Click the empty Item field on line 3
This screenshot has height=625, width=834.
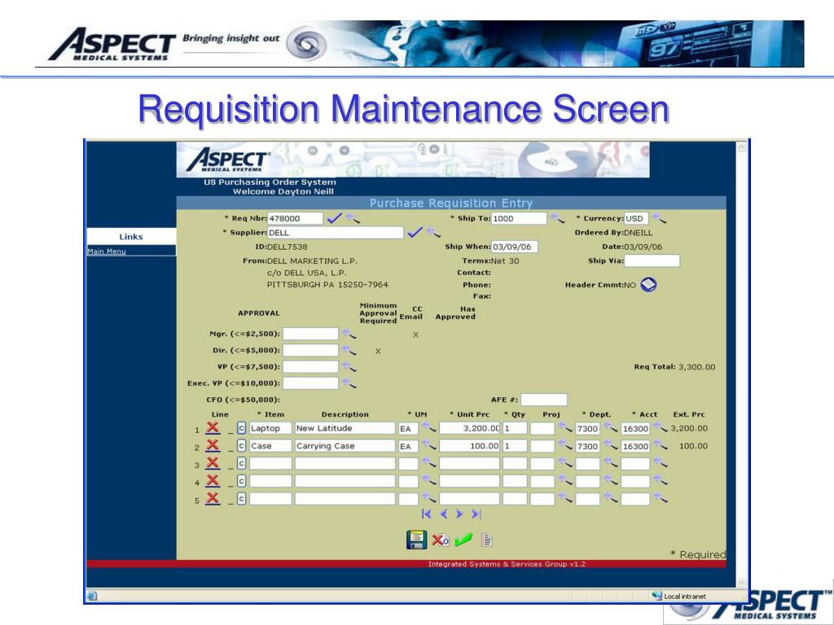click(x=270, y=463)
